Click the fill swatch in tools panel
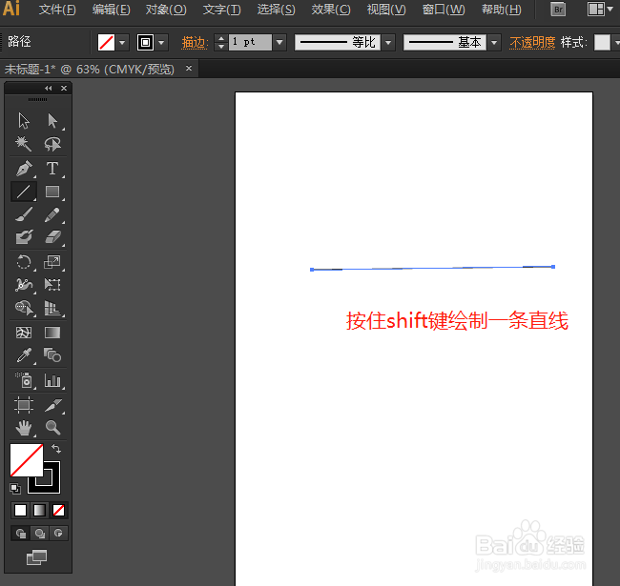620x586 pixels. point(27,460)
